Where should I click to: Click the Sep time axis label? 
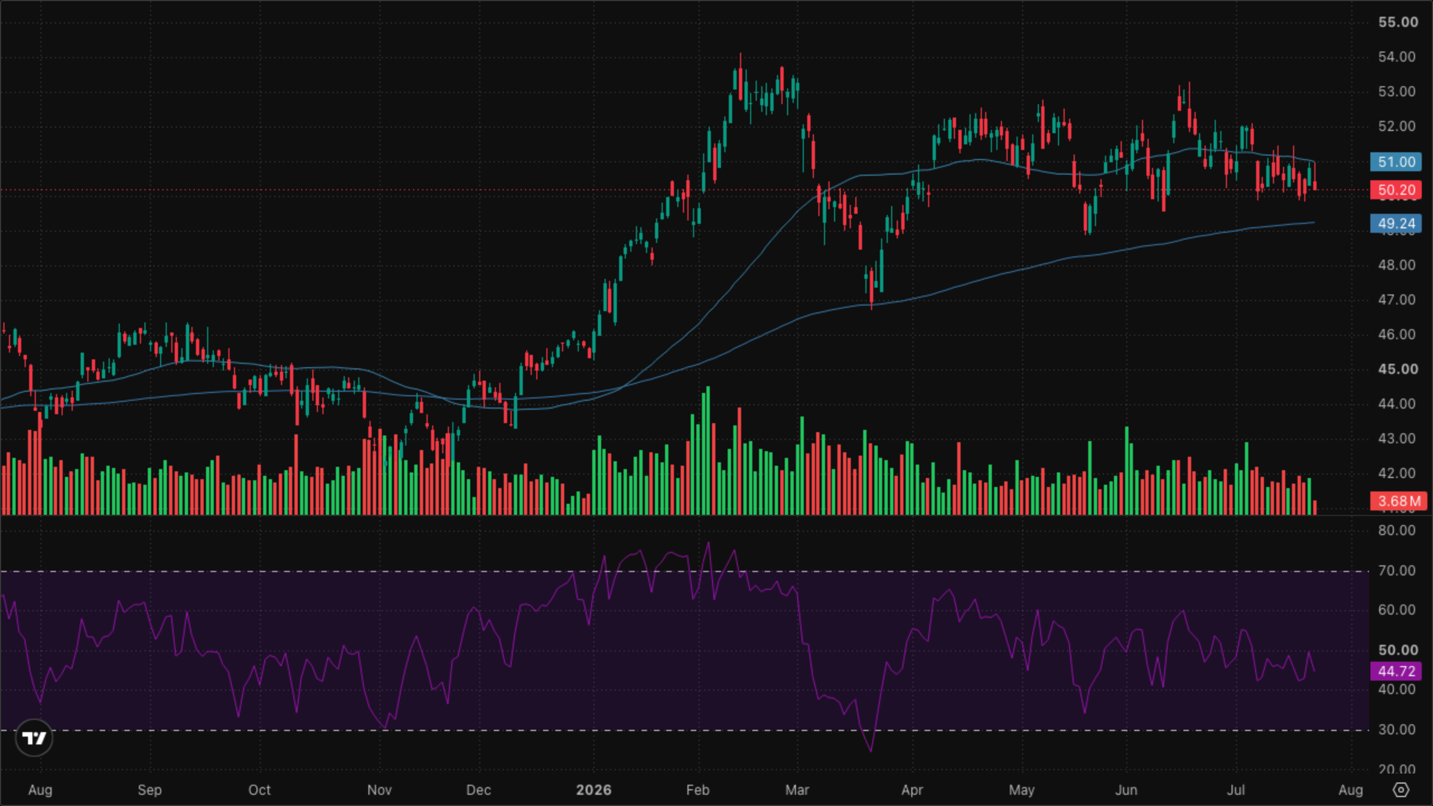coord(149,790)
